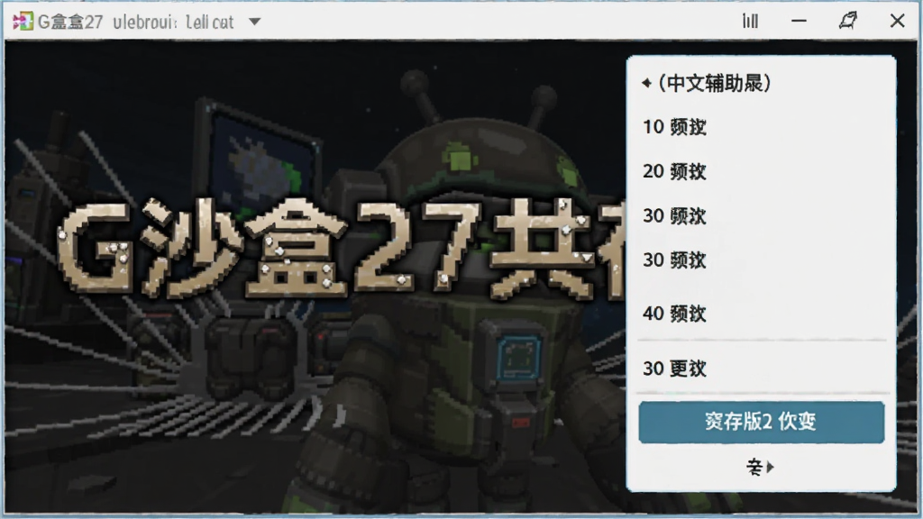This screenshot has width=923, height=519.
Task: Click the restore window icon
Action: point(847,21)
